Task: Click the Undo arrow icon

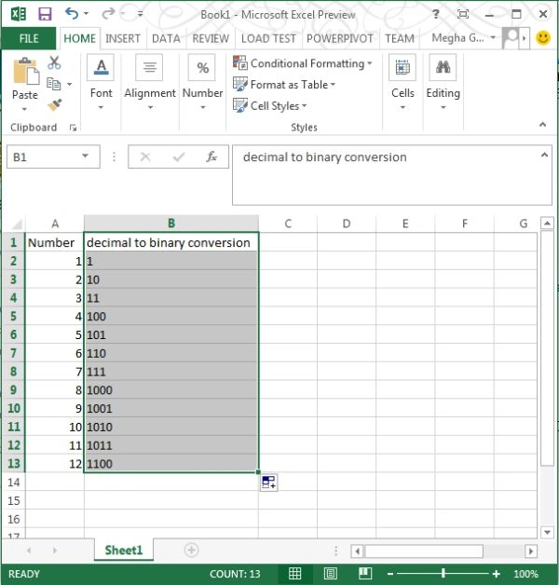Action: [72, 14]
